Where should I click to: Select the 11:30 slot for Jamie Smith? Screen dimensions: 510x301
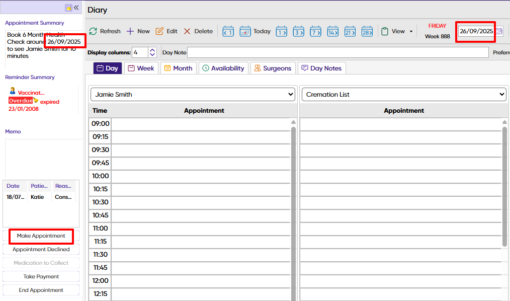[200, 255]
